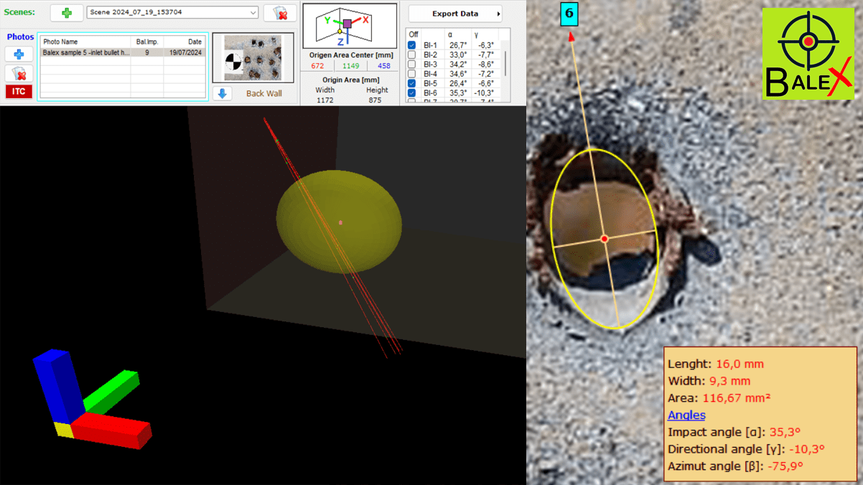Click origin area height value 875

coord(375,100)
